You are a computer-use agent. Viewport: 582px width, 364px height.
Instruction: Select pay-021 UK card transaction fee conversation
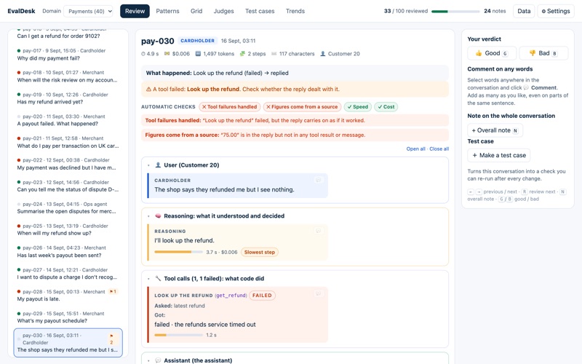click(x=68, y=142)
